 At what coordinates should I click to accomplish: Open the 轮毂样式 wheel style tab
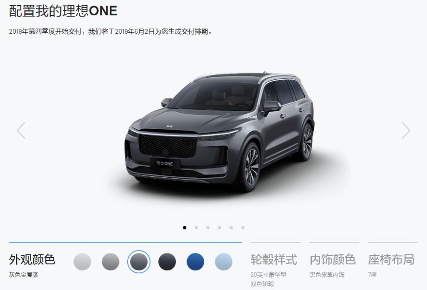click(274, 260)
